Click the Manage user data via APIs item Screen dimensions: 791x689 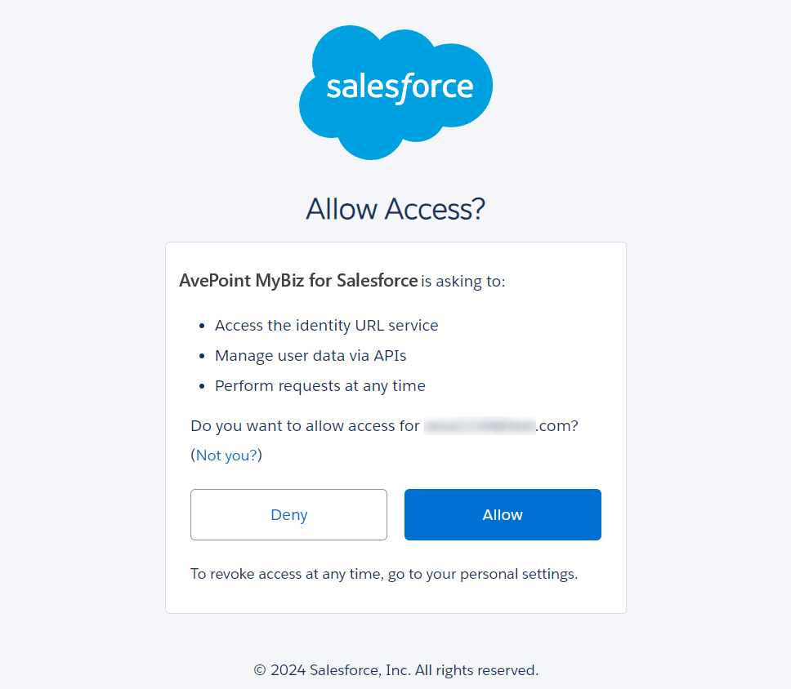[x=309, y=355]
